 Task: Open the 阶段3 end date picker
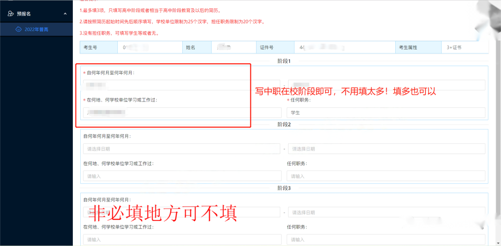[x=386, y=213]
